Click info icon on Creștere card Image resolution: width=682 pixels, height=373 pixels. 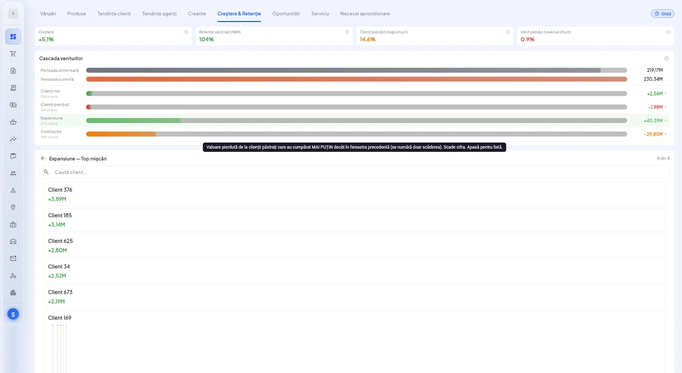(186, 32)
